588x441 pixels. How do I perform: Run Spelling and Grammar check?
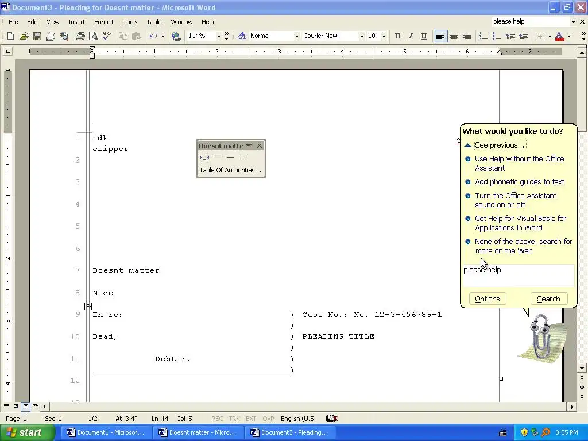(x=106, y=36)
